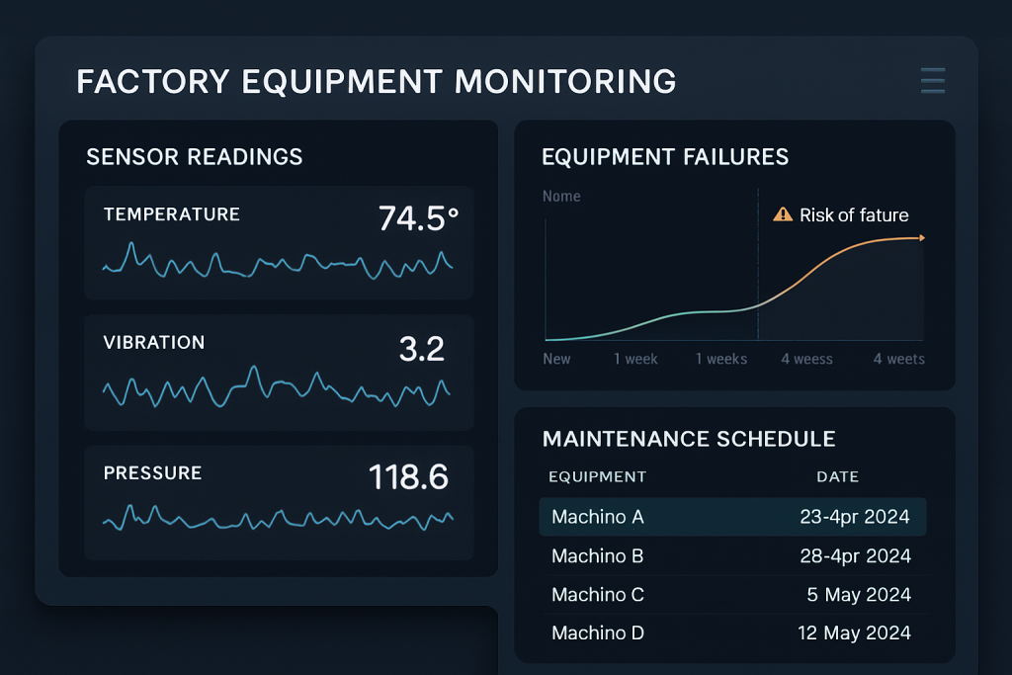Click the temperature value 74.5°
1012x675 pixels.
click(x=418, y=218)
